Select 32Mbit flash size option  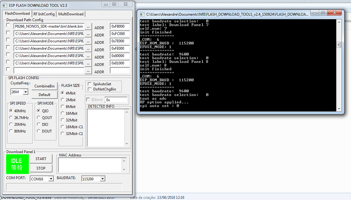coord(63,120)
